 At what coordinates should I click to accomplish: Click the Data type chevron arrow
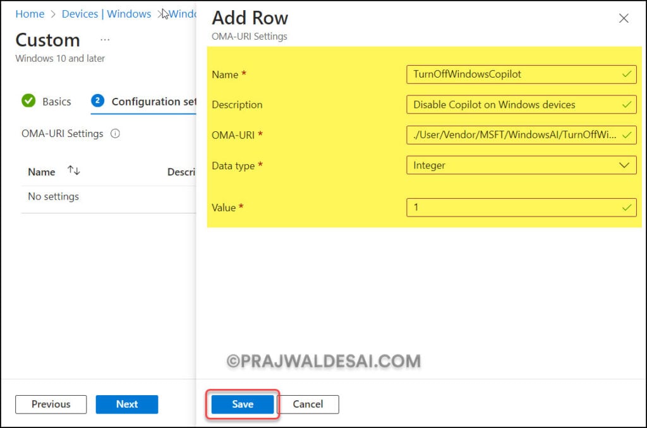pyautogui.click(x=624, y=165)
